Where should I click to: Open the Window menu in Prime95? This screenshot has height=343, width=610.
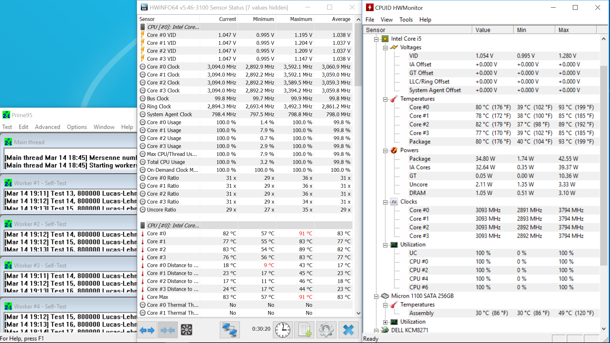coord(104,127)
